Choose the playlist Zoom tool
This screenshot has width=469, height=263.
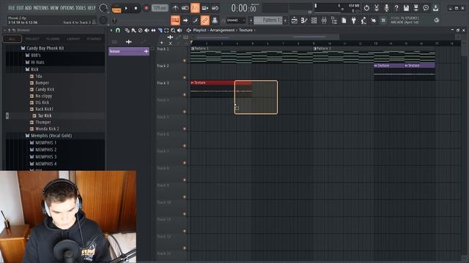click(173, 30)
